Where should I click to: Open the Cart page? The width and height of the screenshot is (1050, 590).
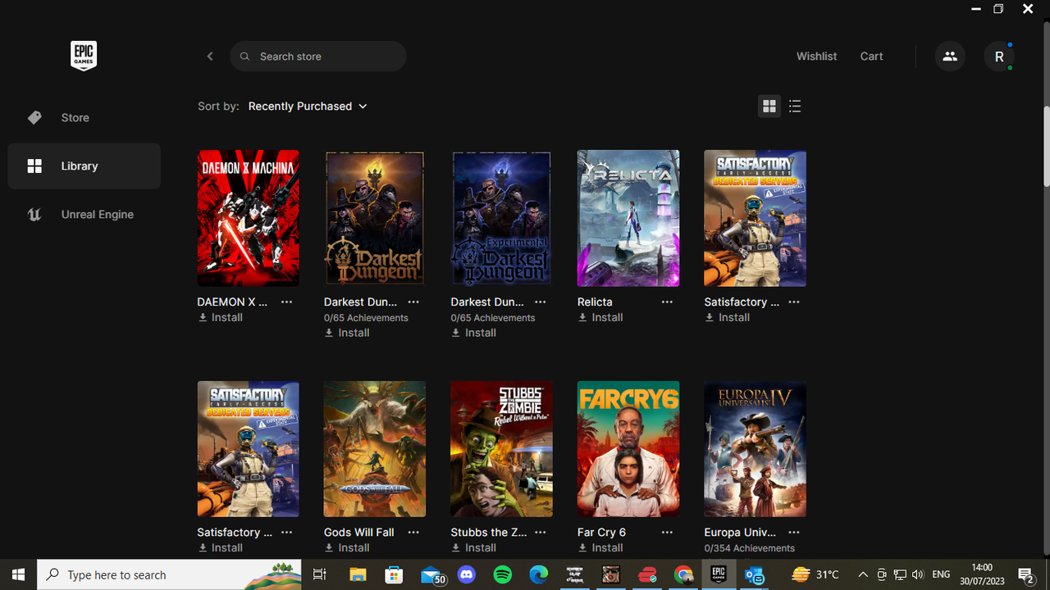coord(871,57)
